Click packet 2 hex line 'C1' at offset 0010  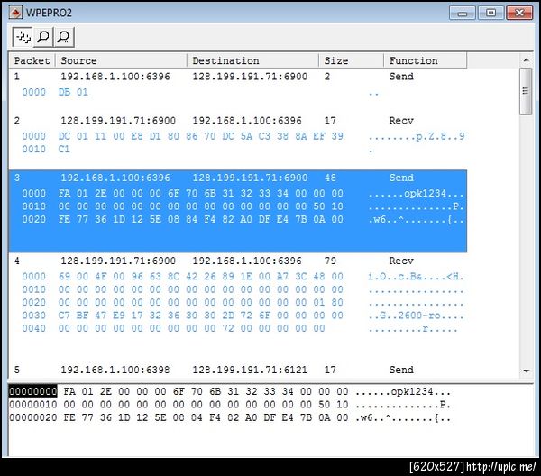point(64,150)
